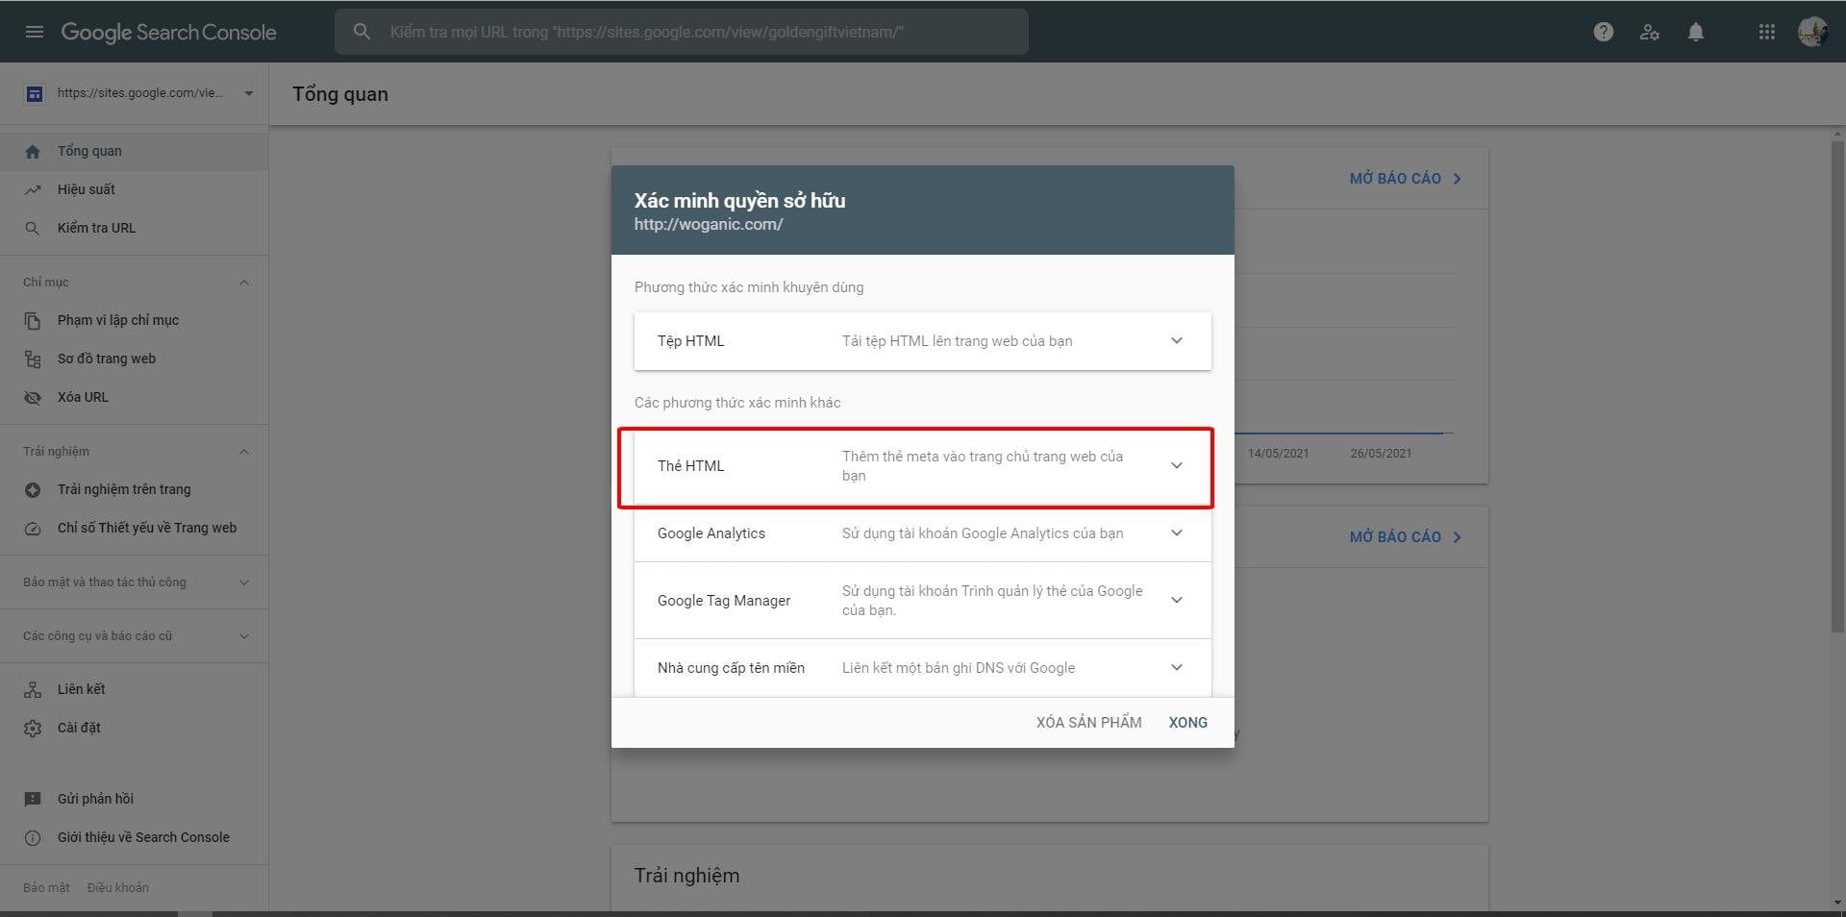This screenshot has width=1846, height=917.
Task: Click the Xóa URL eye-slash icon
Action: coord(33,397)
